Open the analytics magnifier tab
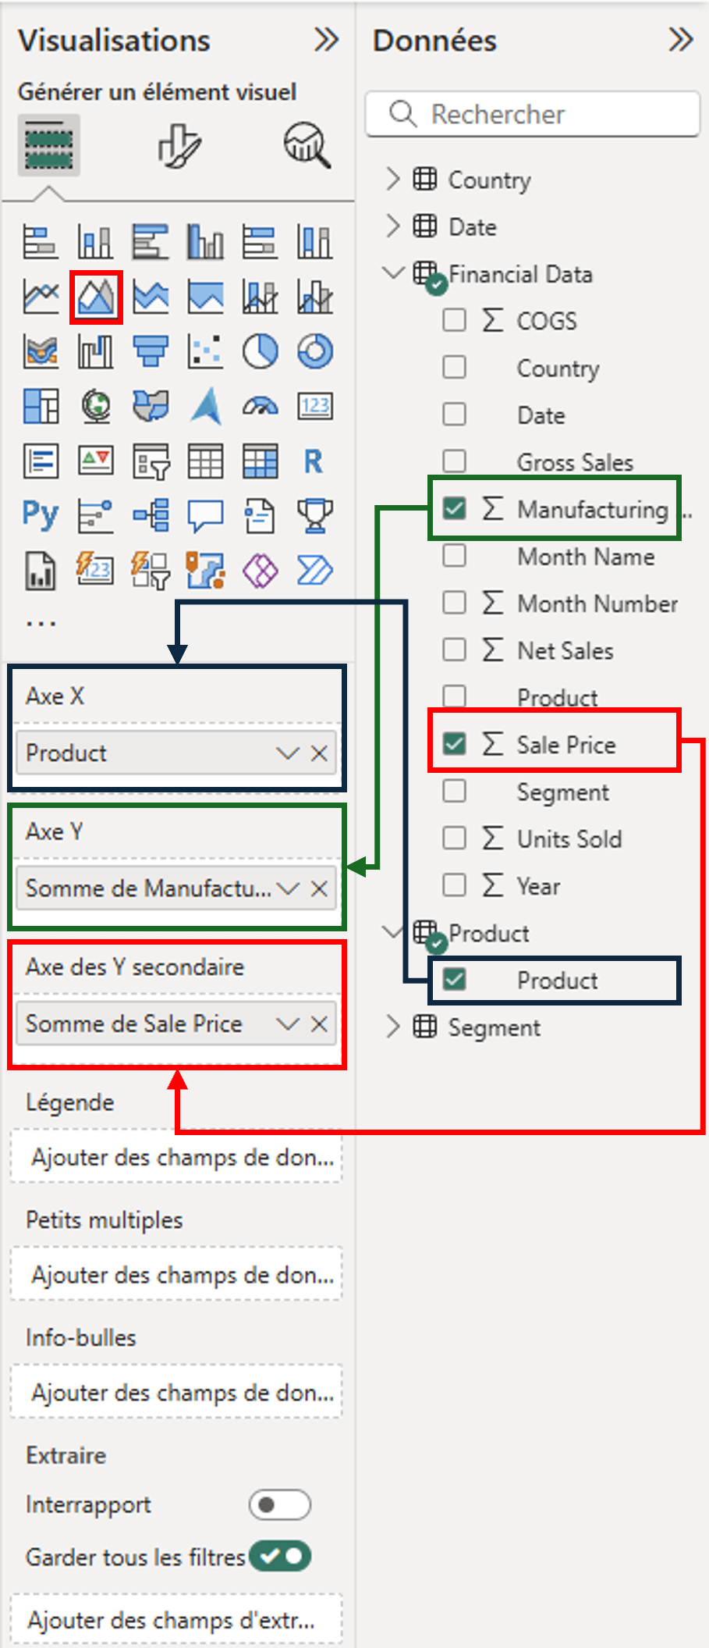This screenshot has height=1648, width=709. [307, 145]
